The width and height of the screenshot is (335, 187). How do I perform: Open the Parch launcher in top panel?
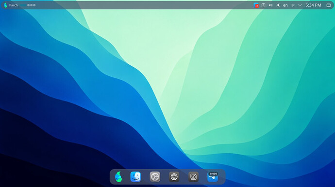point(5,5)
